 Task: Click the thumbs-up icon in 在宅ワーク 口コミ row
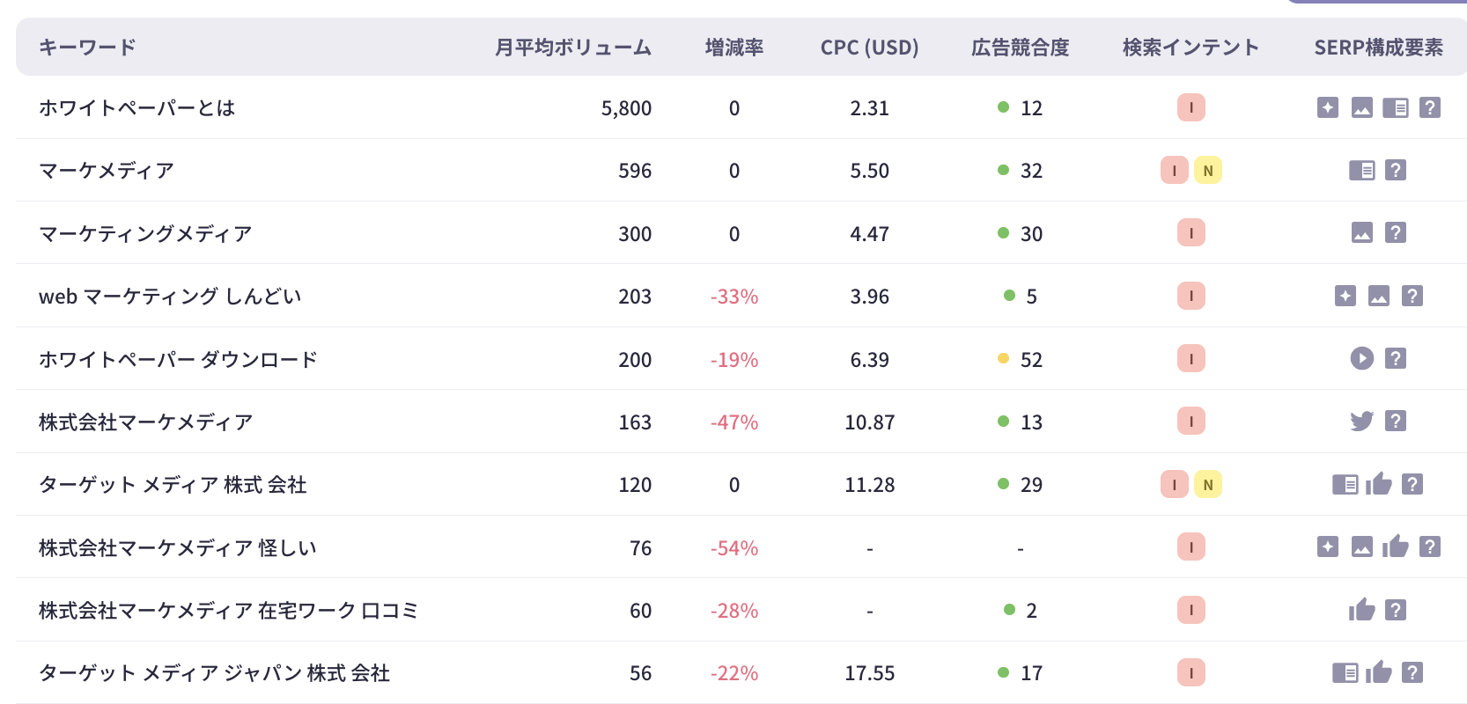[x=1361, y=610]
